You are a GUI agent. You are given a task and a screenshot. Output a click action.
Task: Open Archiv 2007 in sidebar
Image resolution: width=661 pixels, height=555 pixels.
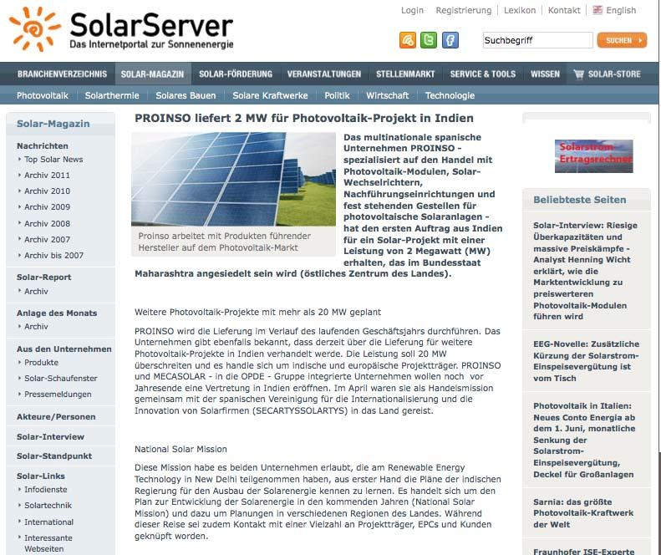coord(47,240)
